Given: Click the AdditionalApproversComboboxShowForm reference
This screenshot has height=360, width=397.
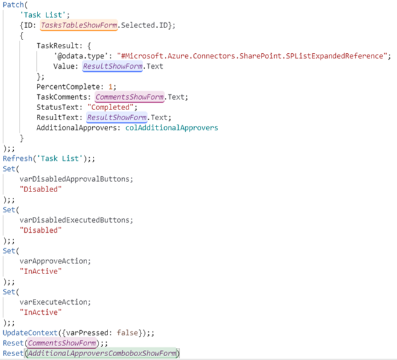Looking at the screenshot, I should click(102, 353).
